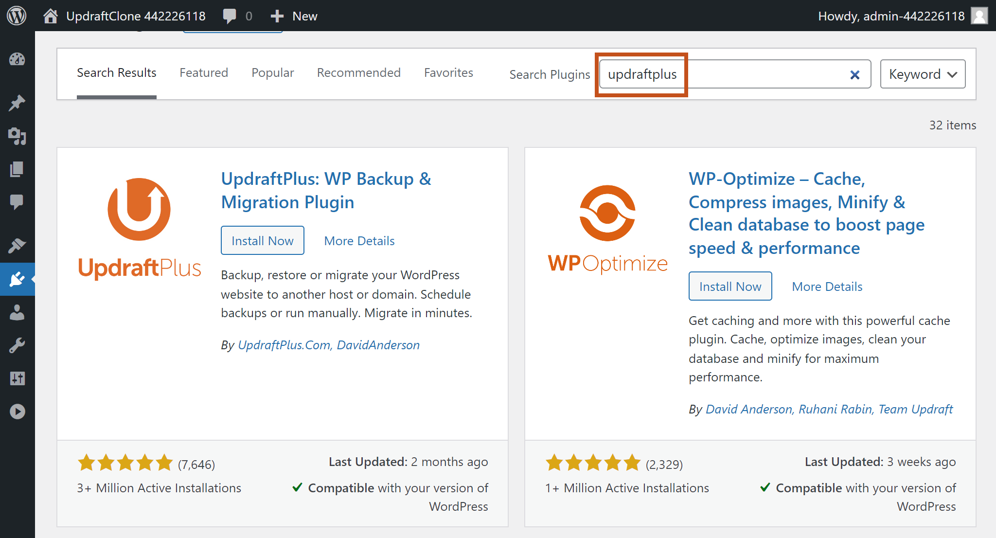The height and width of the screenshot is (538, 996).
Task: Visit site via house icon
Action: 51,16
